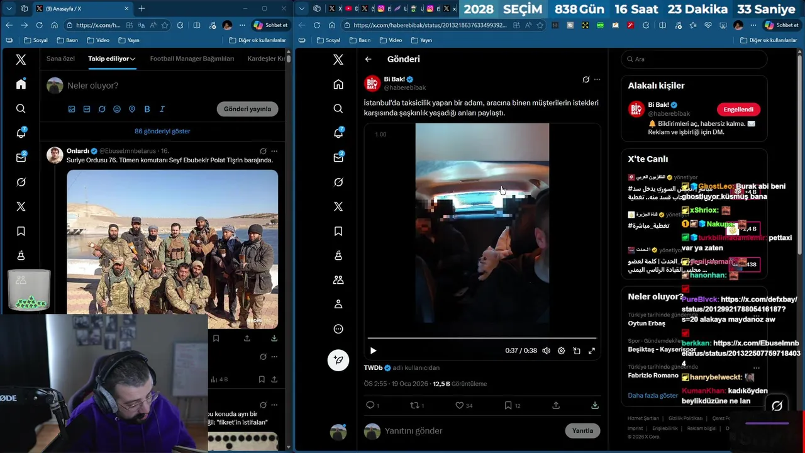Click Sohbet et Copilot button in left window
Viewport: 805px width, 453px height.
click(270, 25)
